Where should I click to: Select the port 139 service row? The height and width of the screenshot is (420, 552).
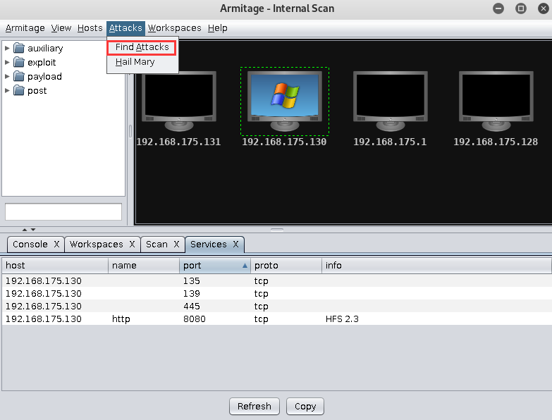[x=276, y=293]
